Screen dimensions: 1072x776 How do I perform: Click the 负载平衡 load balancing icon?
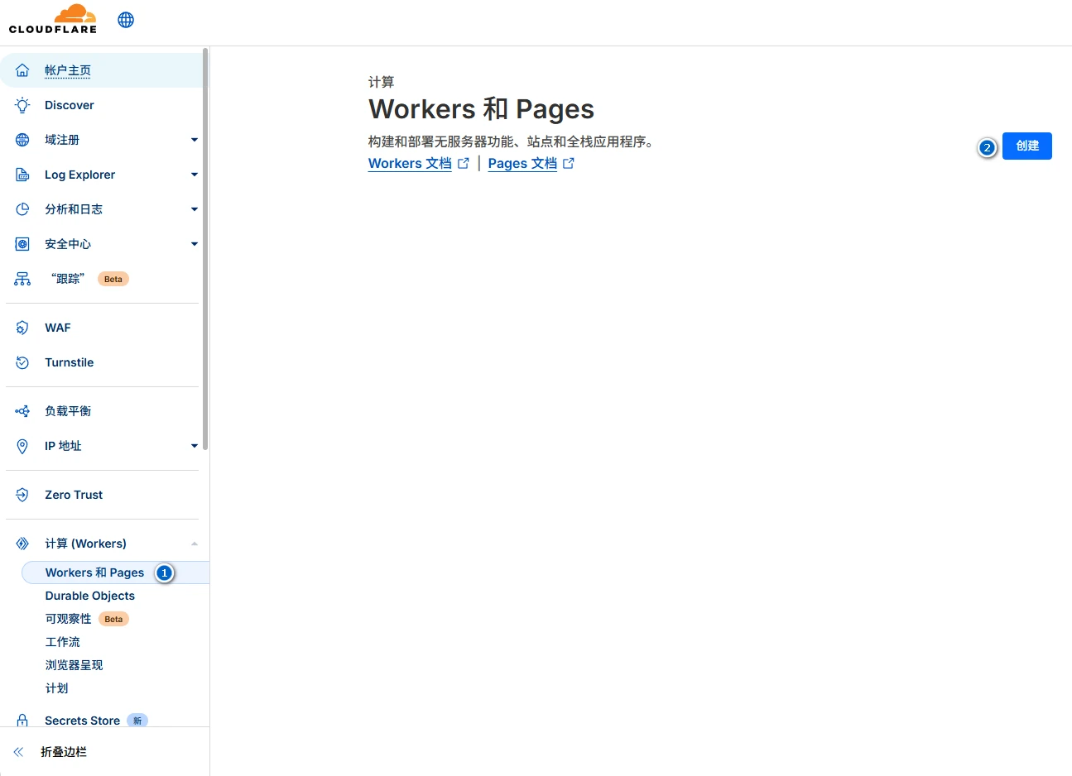tap(22, 411)
